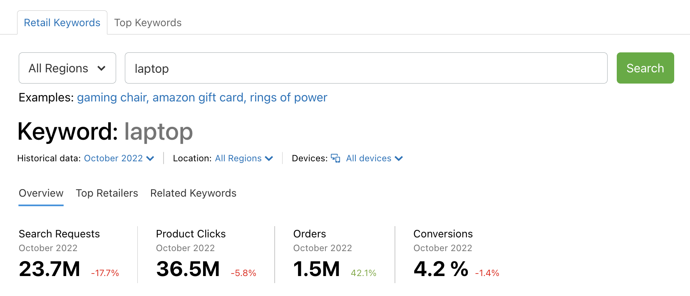This screenshot has height=296, width=690.
Task: Open the Top Retailers tab
Action: [107, 193]
